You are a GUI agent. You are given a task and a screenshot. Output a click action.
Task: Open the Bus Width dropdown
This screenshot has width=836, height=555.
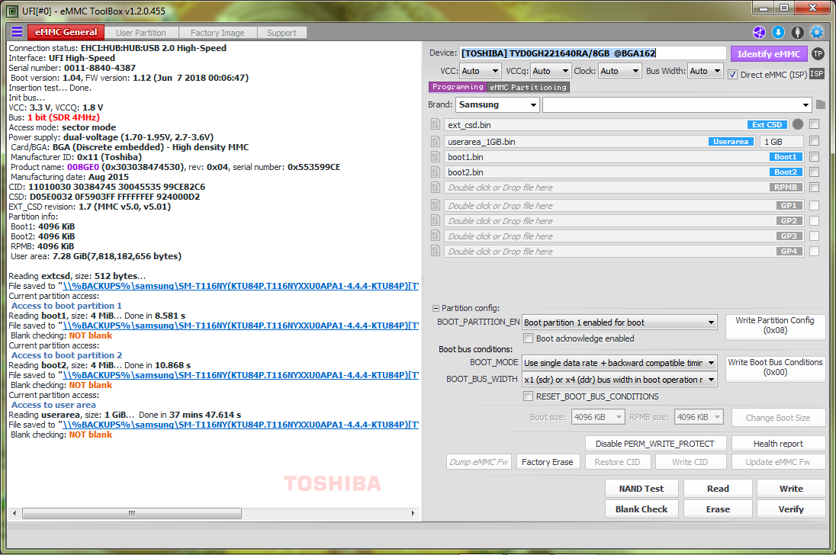[x=705, y=71]
